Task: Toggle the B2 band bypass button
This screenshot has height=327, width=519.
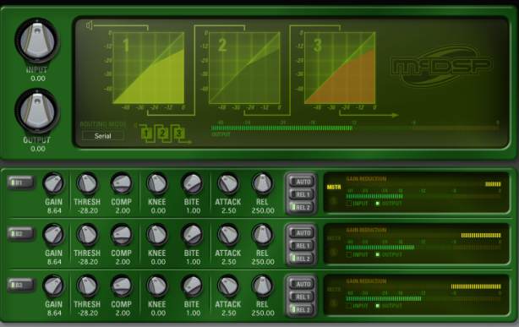Action: (21, 234)
